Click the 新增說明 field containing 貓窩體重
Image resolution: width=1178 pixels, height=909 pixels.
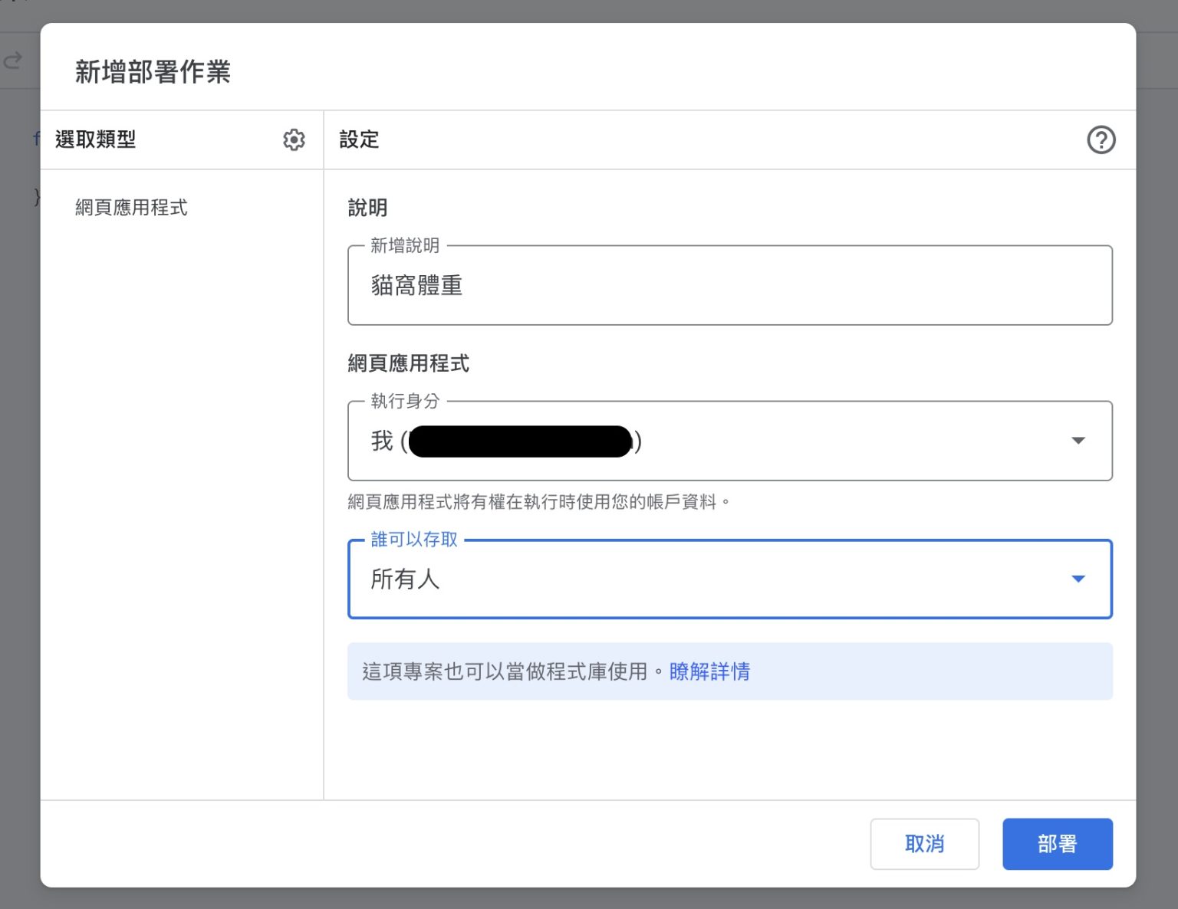point(729,286)
